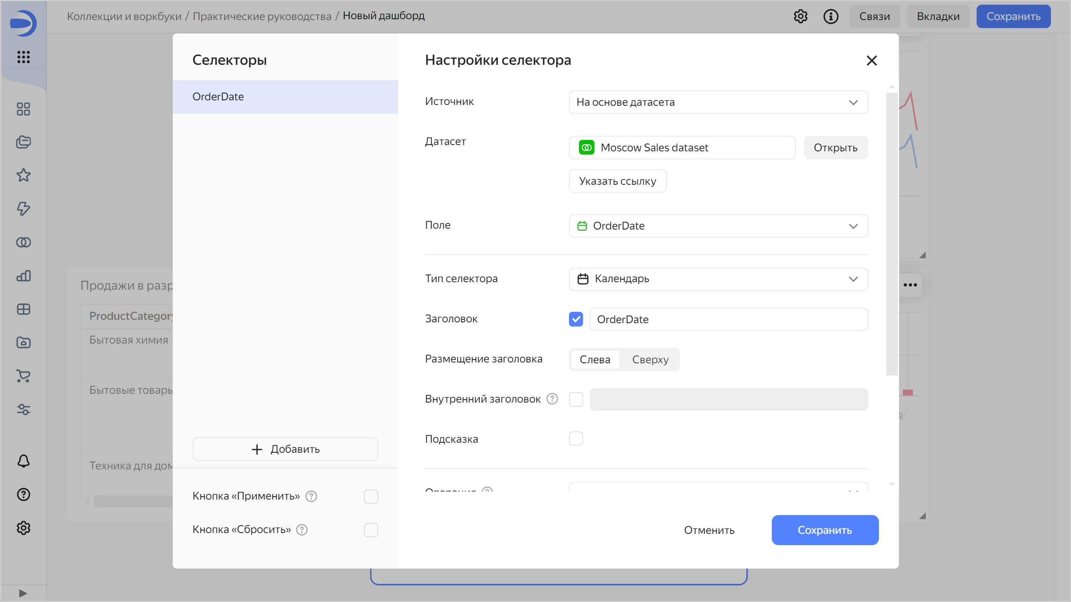The width and height of the screenshot is (1071, 602).
Task: Click the Указать ссылку button
Action: tap(617, 181)
